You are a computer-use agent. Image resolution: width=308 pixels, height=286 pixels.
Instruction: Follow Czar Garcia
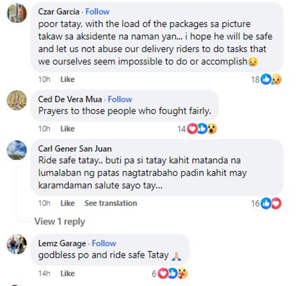tap(97, 12)
